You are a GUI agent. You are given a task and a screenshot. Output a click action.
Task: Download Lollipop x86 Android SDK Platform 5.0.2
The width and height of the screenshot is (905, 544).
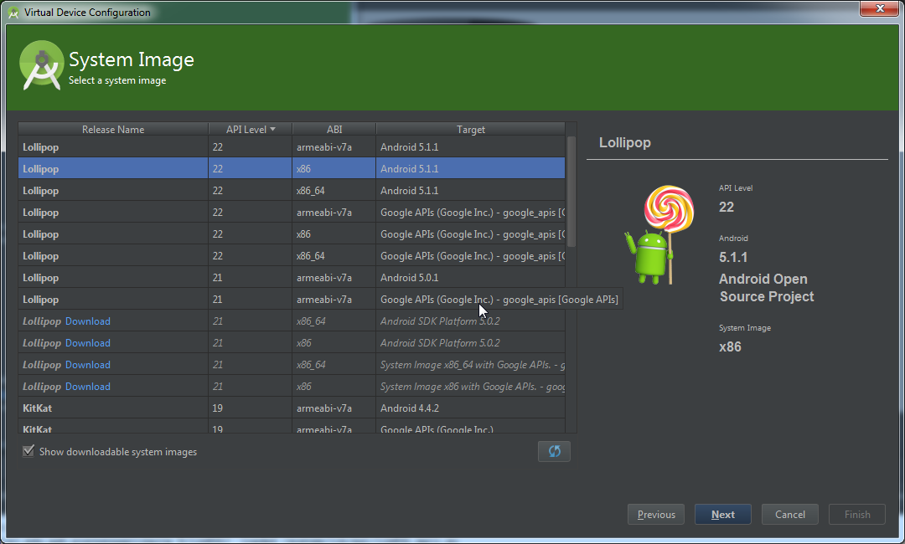(x=88, y=343)
